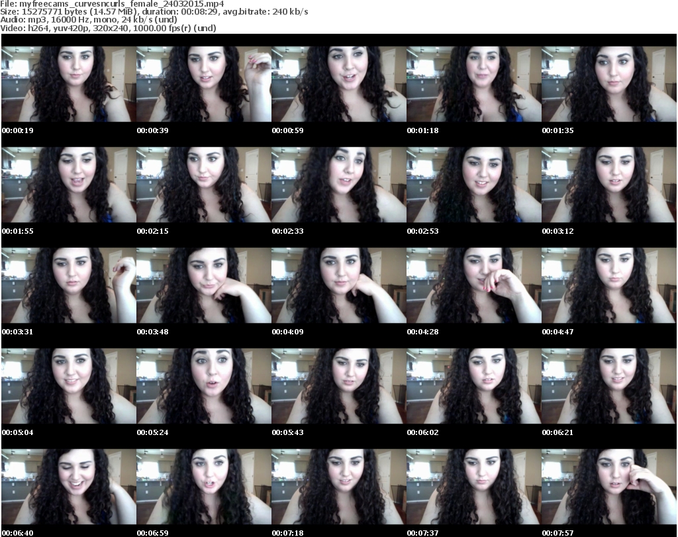The width and height of the screenshot is (678, 537).
Task: Click the thumbnail timestamped 00:03:48
Action: click(204, 285)
